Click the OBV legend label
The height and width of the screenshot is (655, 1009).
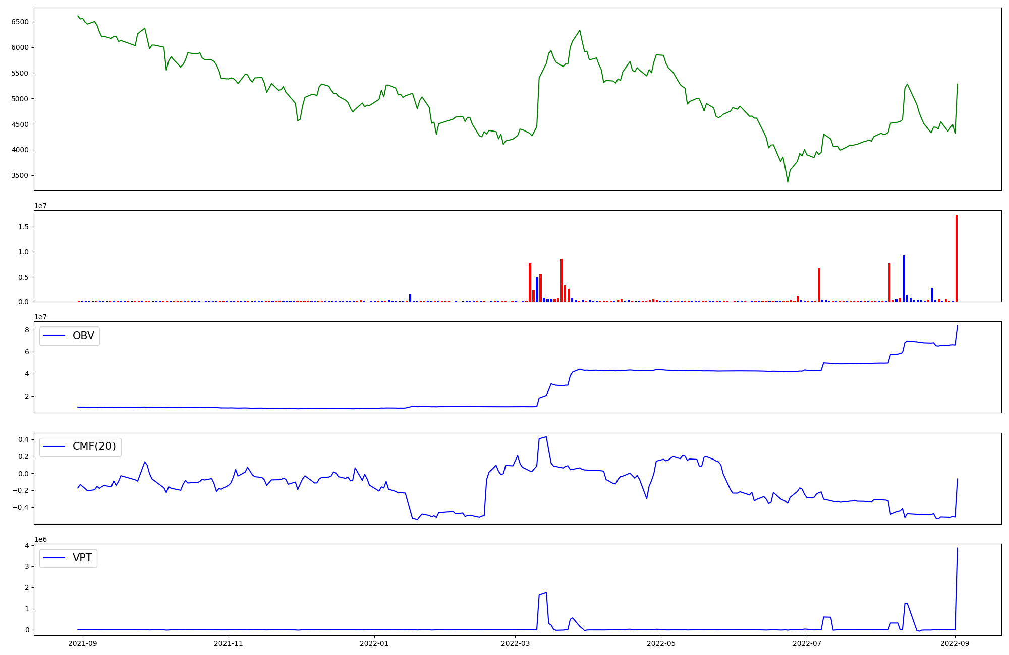(x=83, y=336)
